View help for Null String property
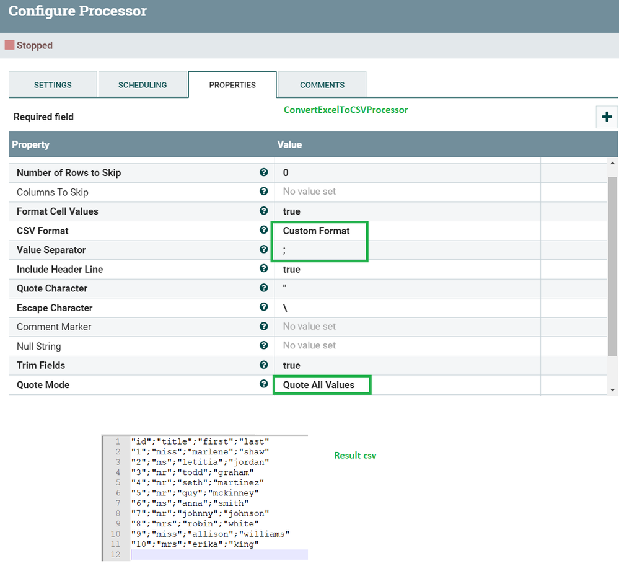 [264, 345]
